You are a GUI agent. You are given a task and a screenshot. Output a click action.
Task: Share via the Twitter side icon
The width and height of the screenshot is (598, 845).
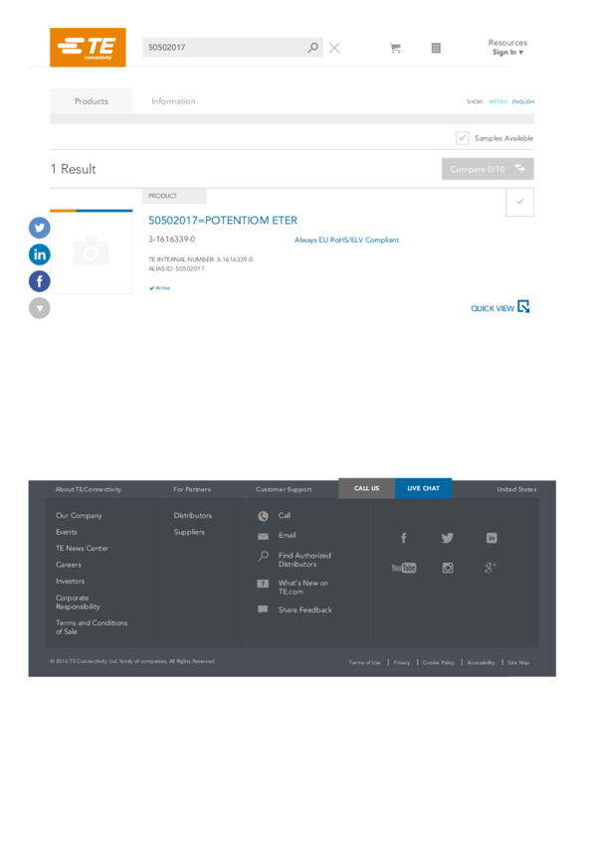[40, 228]
